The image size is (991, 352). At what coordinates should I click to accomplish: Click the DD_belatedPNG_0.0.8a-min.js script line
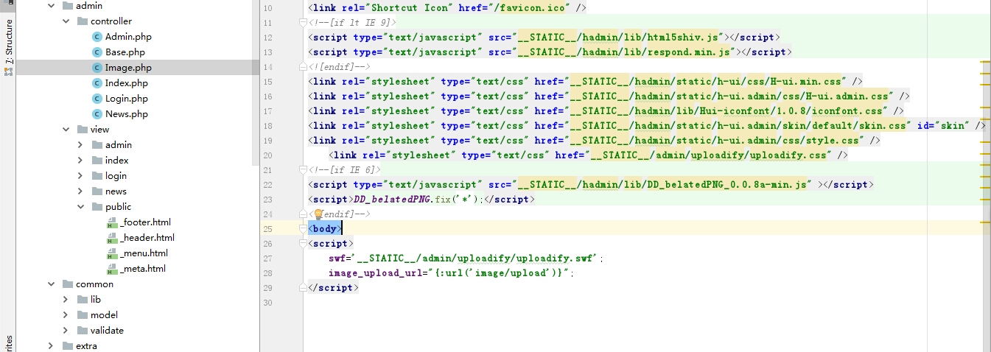coord(591,185)
